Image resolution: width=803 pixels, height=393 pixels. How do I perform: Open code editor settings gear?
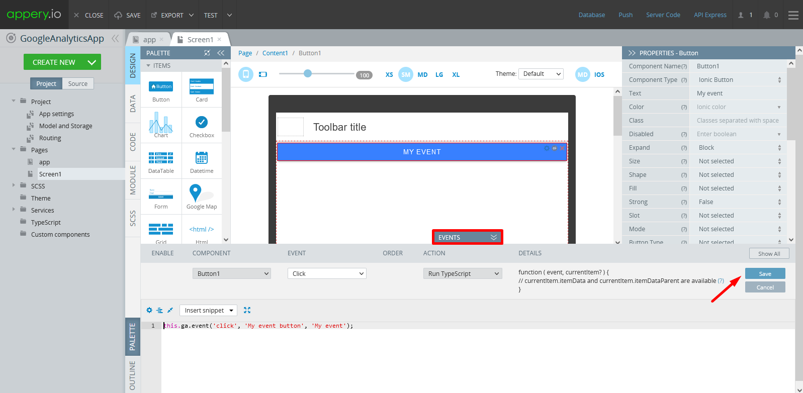(149, 310)
